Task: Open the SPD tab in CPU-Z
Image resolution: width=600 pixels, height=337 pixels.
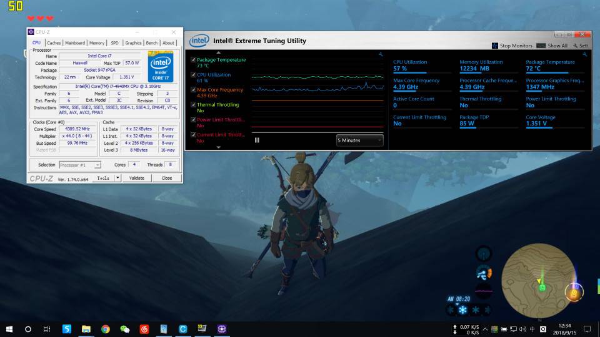Action: pyautogui.click(x=114, y=43)
